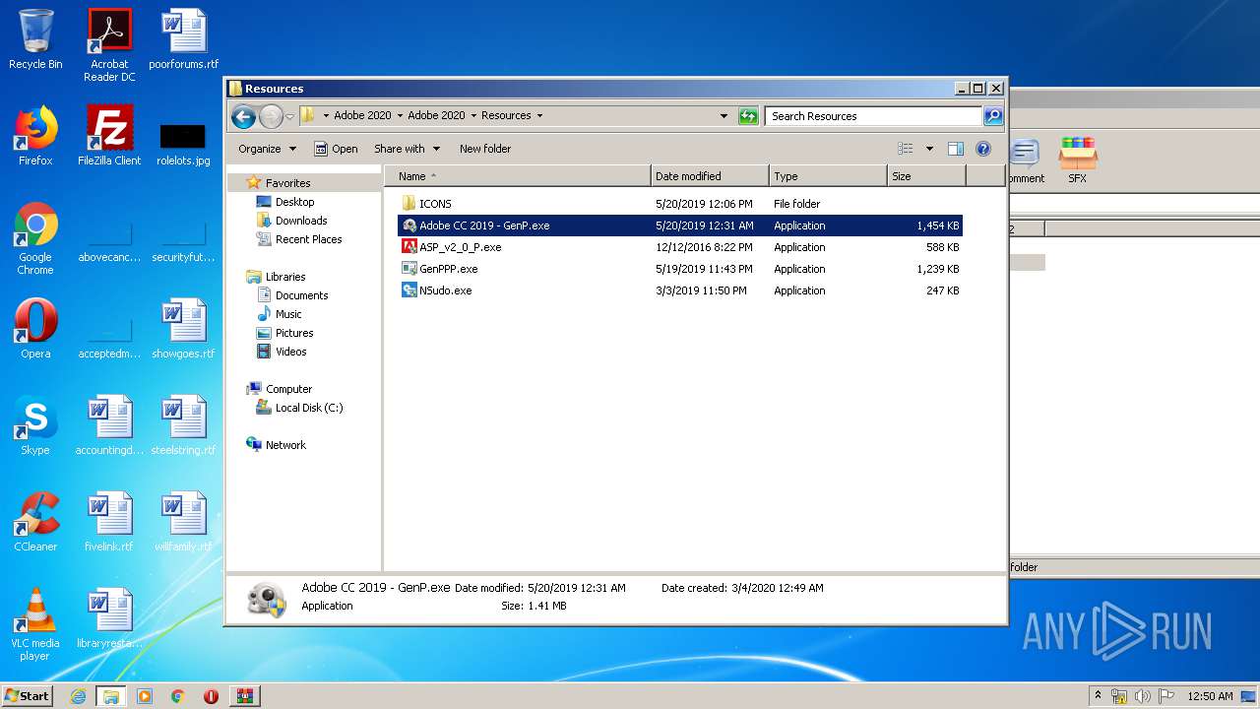Click the WinRAR taskbar button

tap(245, 696)
